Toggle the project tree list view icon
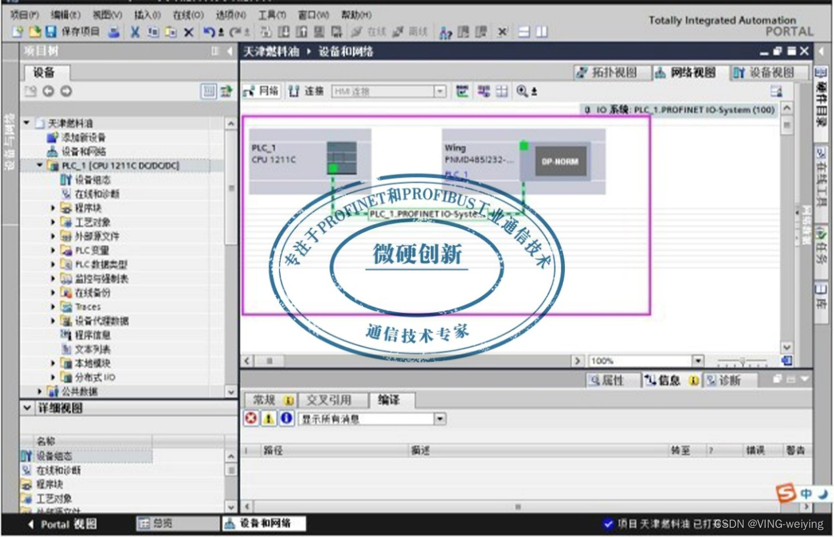 coord(208,92)
